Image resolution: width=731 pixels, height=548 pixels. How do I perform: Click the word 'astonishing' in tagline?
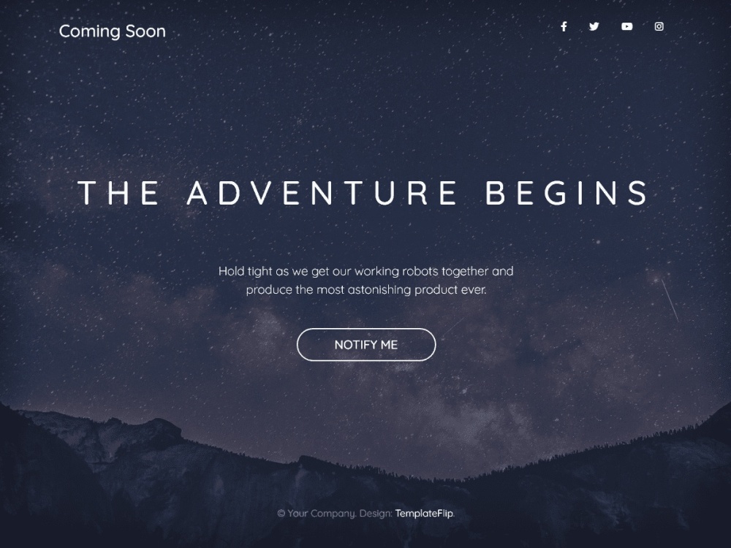pyautogui.click(x=379, y=290)
